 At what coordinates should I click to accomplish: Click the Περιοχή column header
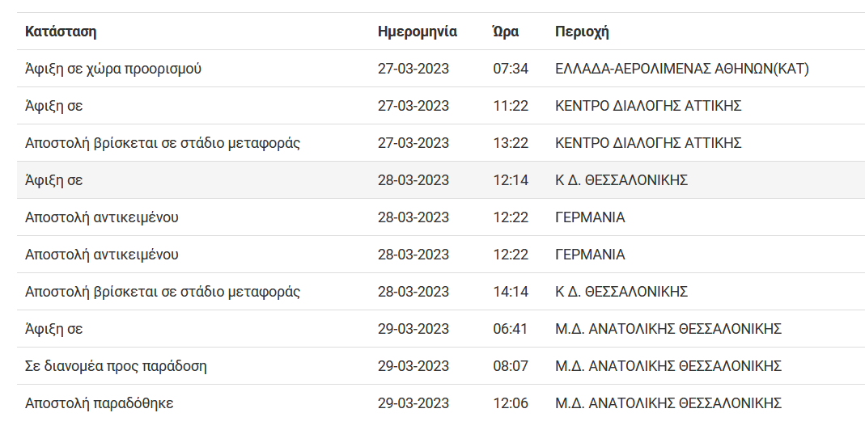tap(582, 32)
